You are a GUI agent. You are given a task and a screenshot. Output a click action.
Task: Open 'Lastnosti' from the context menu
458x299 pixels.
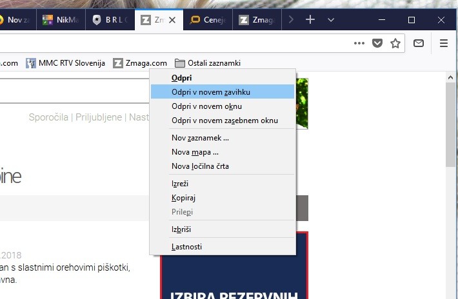(186, 246)
